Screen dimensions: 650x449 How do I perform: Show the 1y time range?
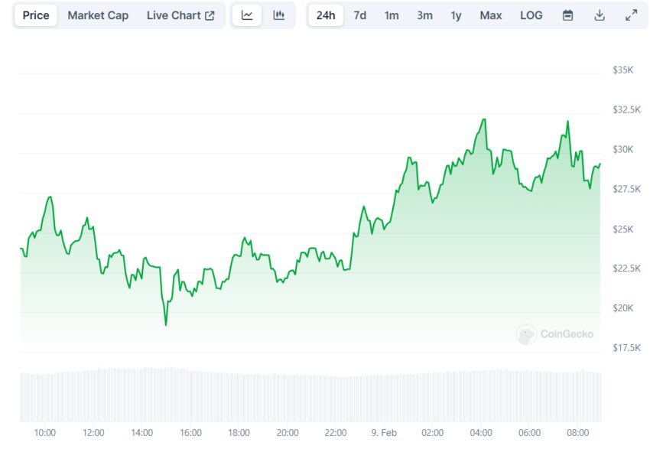[457, 15]
